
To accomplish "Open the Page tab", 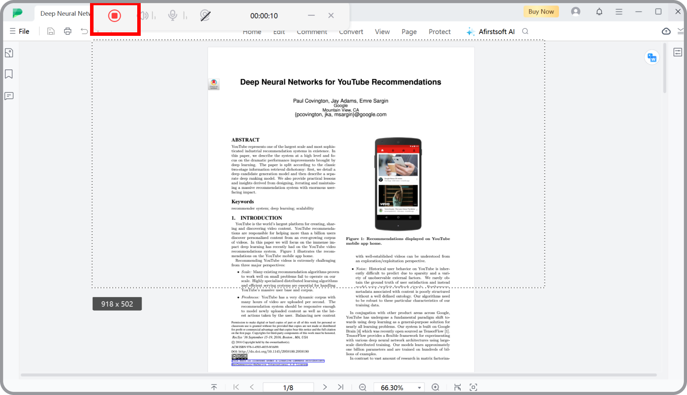I will click(x=409, y=32).
